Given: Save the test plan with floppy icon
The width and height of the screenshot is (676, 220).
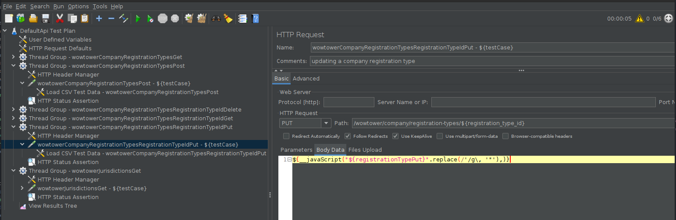Looking at the screenshot, I should tap(45, 18).
